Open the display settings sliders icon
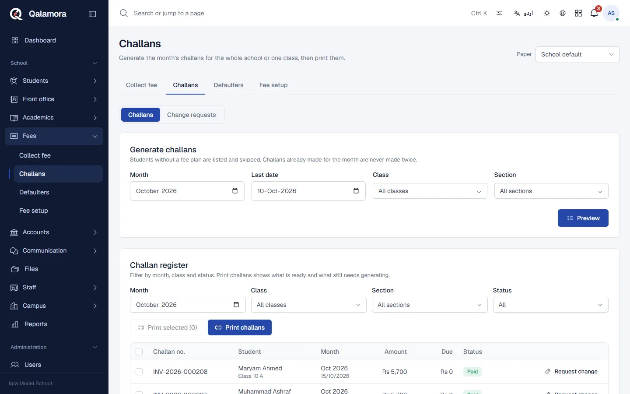 499,13
